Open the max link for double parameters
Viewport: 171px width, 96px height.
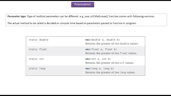click(88, 40)
